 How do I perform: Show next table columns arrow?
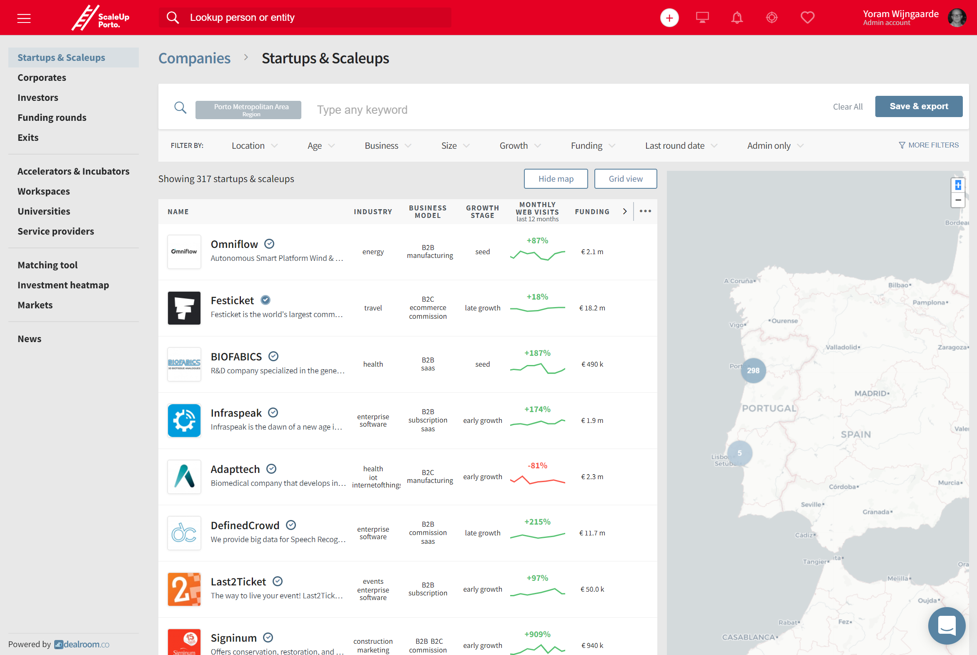coord(624,211)
